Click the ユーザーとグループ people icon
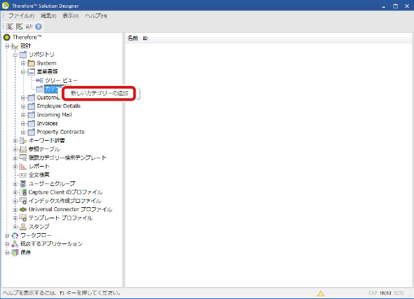 pyautogui.click(x=23, y=183)
